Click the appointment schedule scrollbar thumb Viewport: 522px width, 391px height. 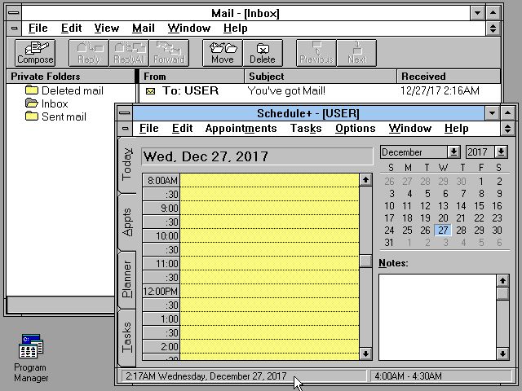point(365,261)
